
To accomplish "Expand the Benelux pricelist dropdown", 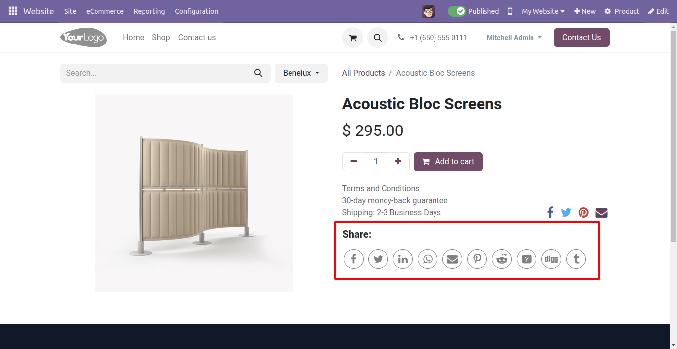I will [x=301, y=73].
